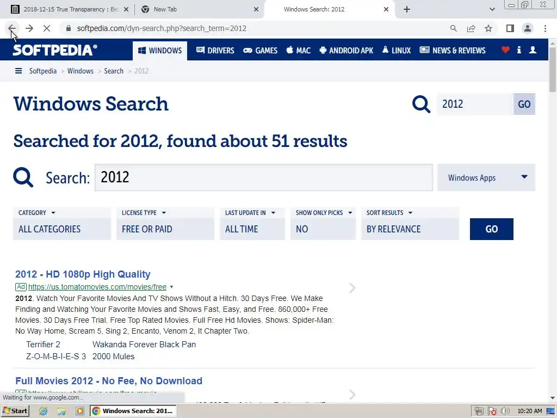Select Chrome Windows Search taskbar item
The image size is (557, 418).
[x=134, y=411]
